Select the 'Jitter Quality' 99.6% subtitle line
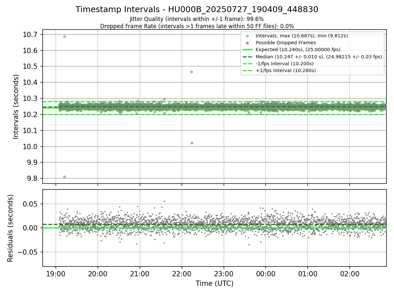The height and width of the screenshot is (295, 394). [x=197, y=19]
